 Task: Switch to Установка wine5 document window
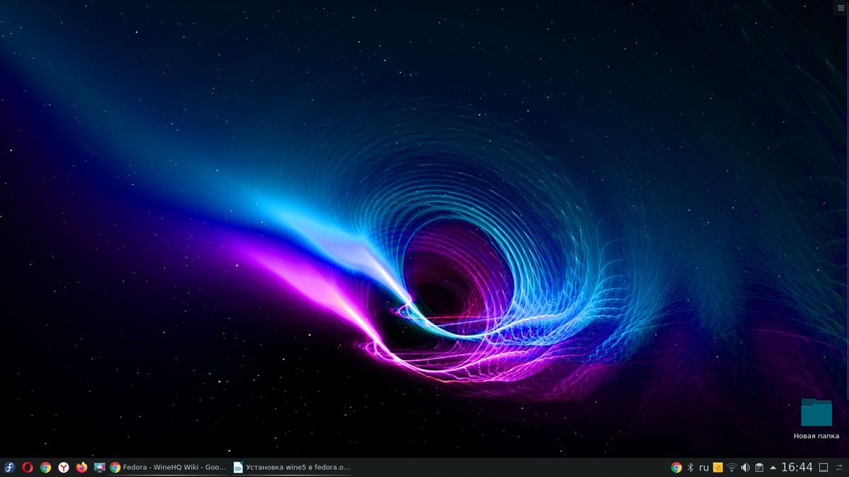[292, 467]
